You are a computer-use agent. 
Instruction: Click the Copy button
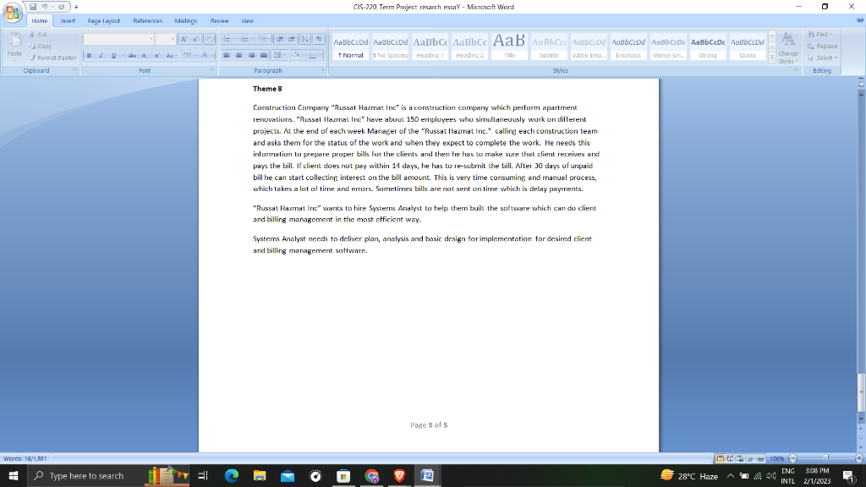click(41, 47)
